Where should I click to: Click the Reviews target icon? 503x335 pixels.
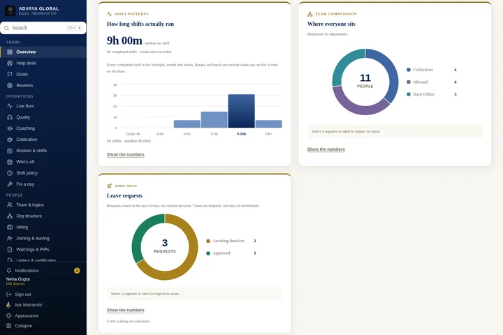(x=10, y=85)
